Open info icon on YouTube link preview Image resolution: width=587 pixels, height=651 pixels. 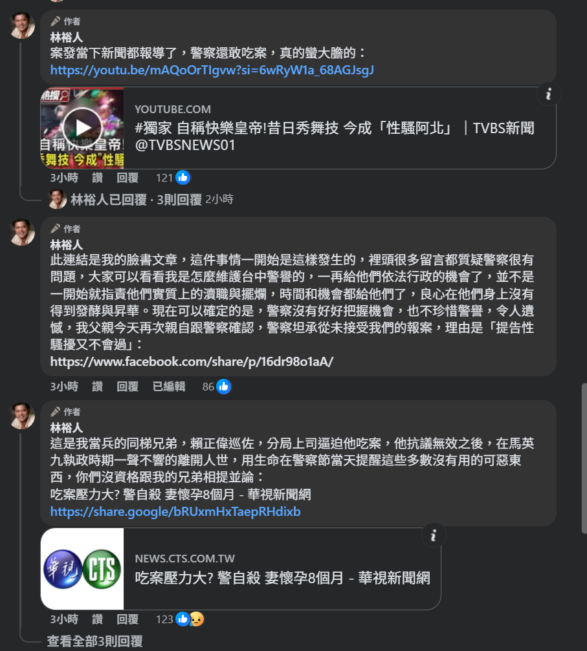tap(548, 94)
